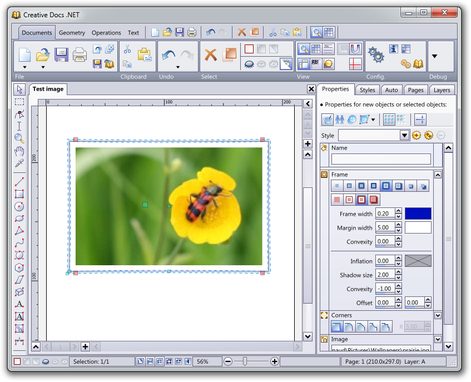Increase the Frame width value with up stepper
Screen dimensions: 471x382
398,211
